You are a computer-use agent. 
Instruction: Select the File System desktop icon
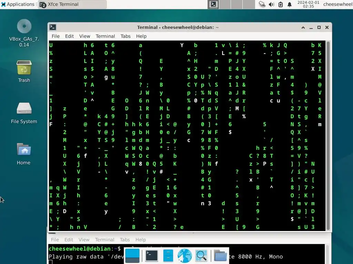(24, 113)
